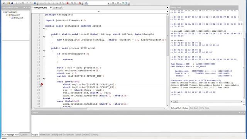Click the binoculars find icon in toolbar
The height and width of the screenshot is (139, 247).
[86, 3]
